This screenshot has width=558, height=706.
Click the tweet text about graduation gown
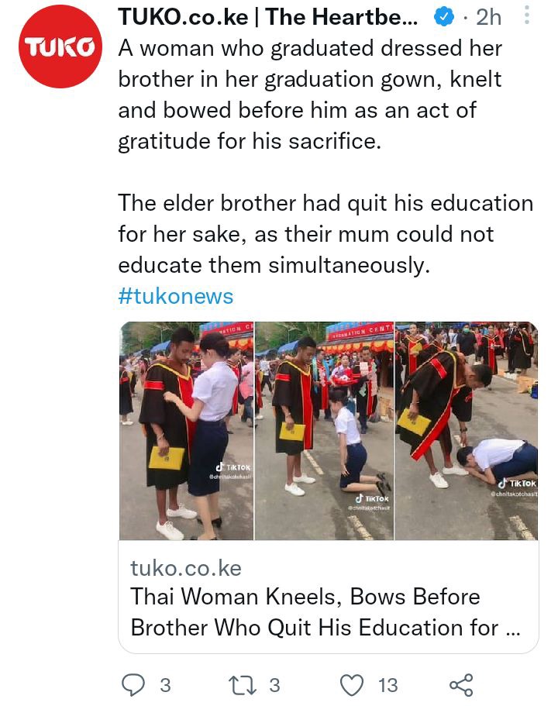pyautogui.click(x=310, y=95)
